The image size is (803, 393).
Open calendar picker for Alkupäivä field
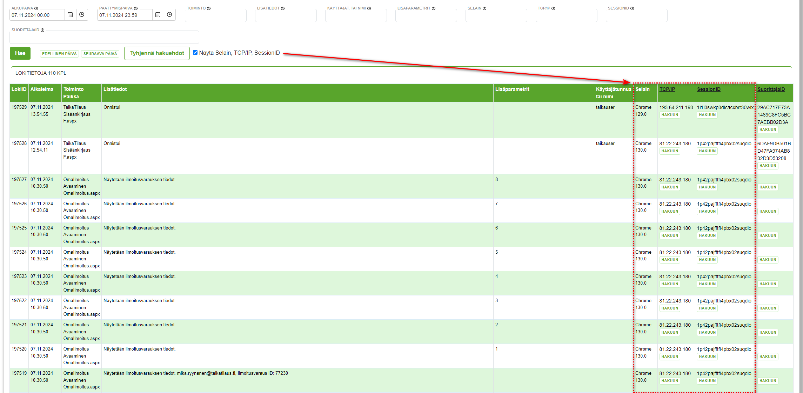(70, 15)
